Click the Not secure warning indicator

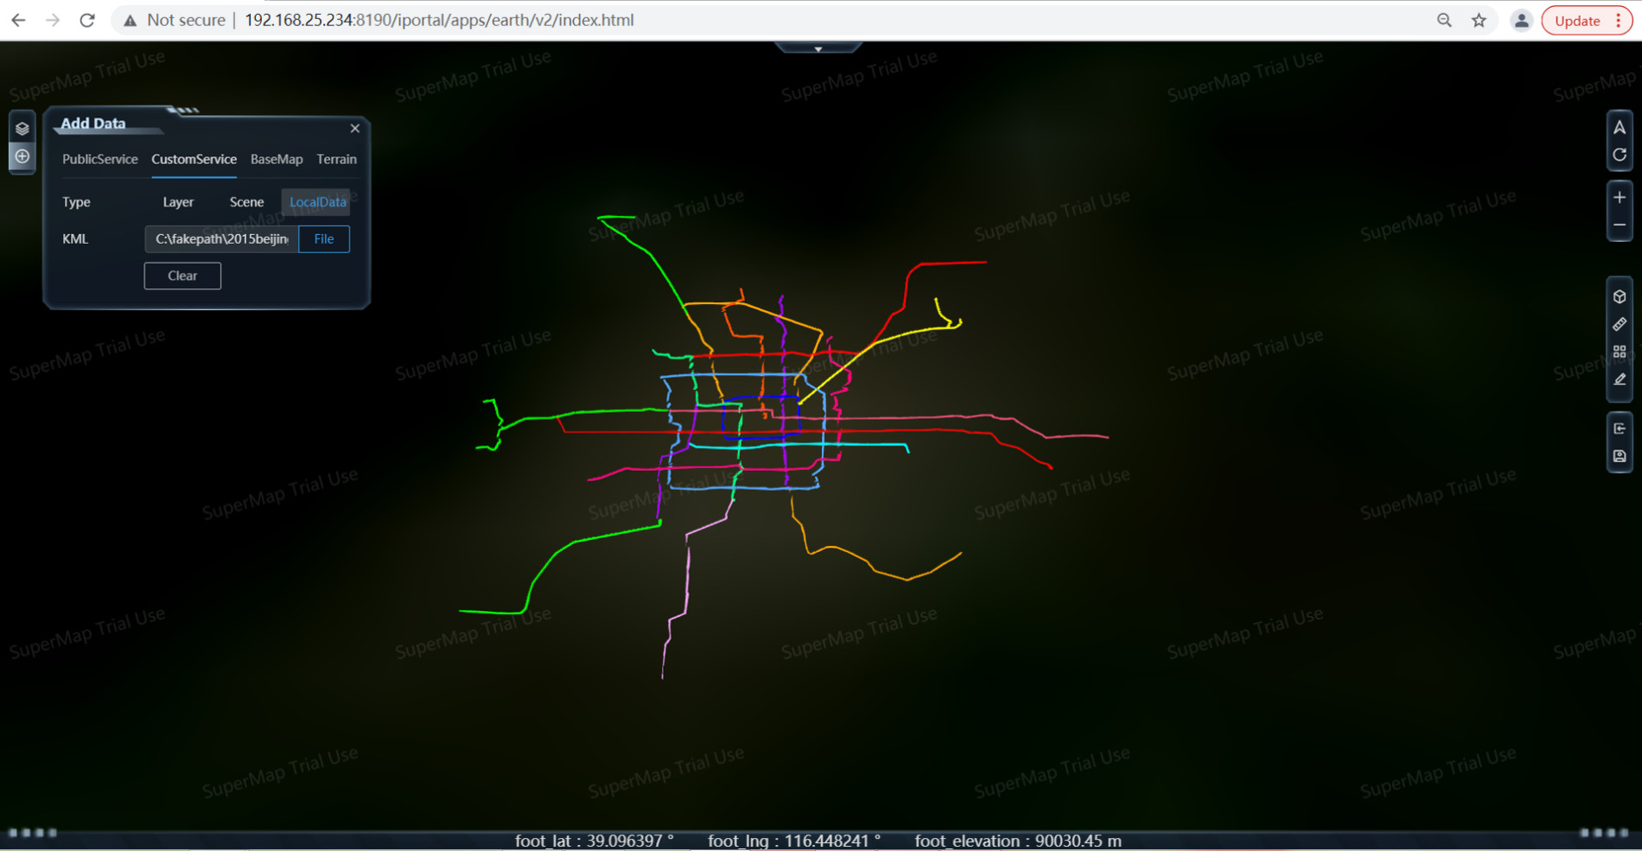[x=175, y=20]
